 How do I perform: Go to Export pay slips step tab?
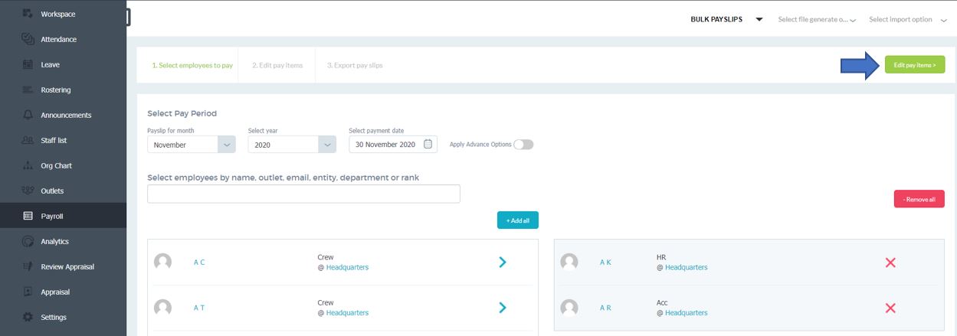[x=355, y=65]
